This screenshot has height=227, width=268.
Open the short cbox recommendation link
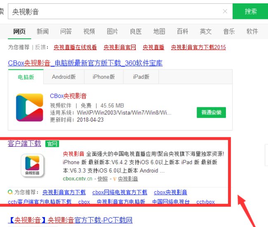click(x=84, y=202)
